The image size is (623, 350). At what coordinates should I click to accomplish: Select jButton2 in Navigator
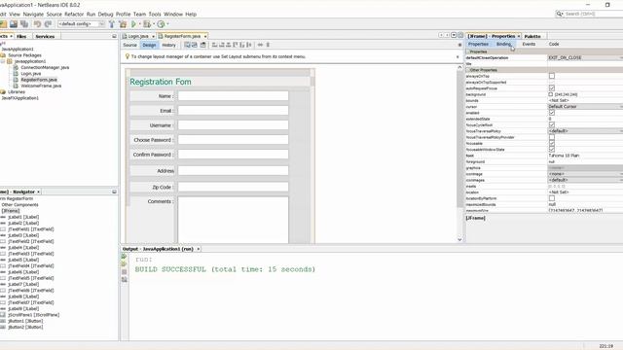tap(25, 327)
